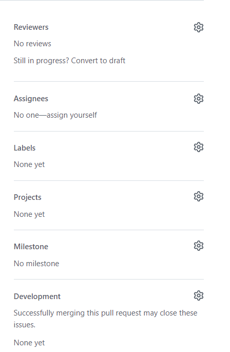Expand the Assignees section heading
The image size is (230, 352).
[x=31, y=99]
